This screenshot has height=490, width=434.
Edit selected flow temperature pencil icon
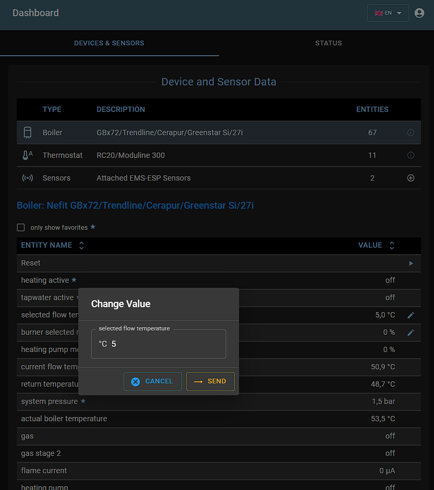(x=411, y=315)
